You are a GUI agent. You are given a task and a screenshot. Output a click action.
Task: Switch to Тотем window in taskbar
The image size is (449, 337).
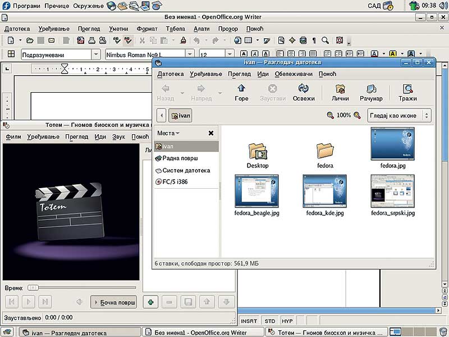pyautogui.click(x=326, y=332)
